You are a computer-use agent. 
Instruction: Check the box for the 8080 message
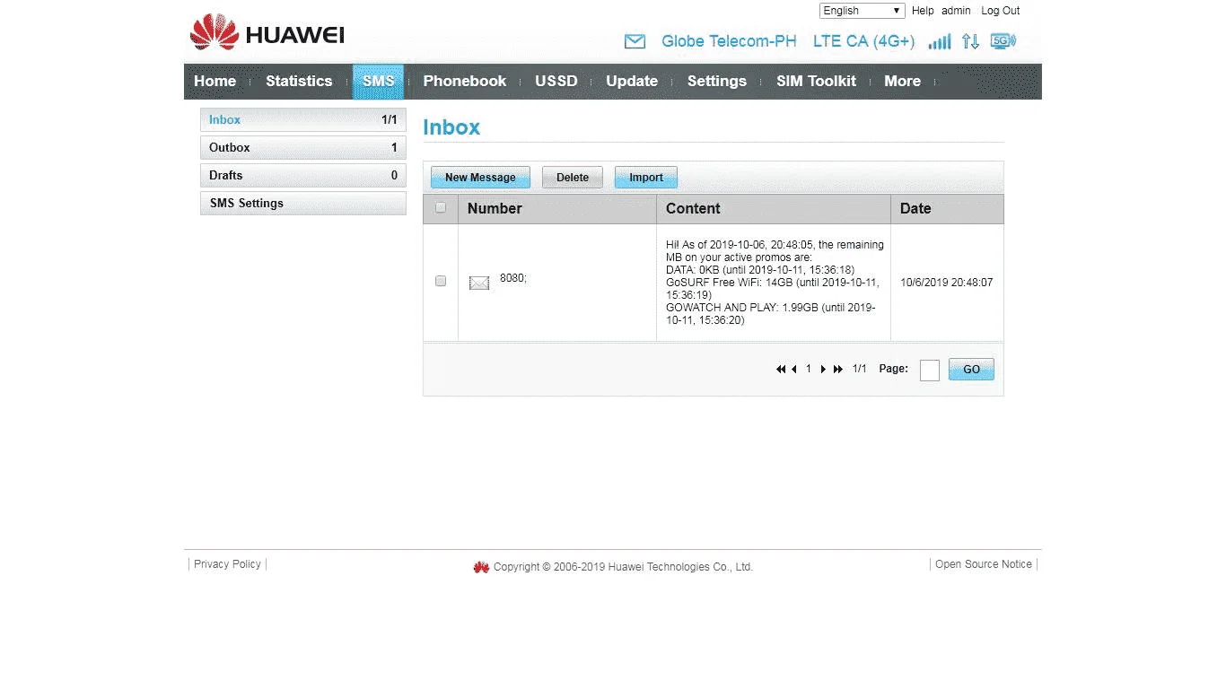pos(441,281)
